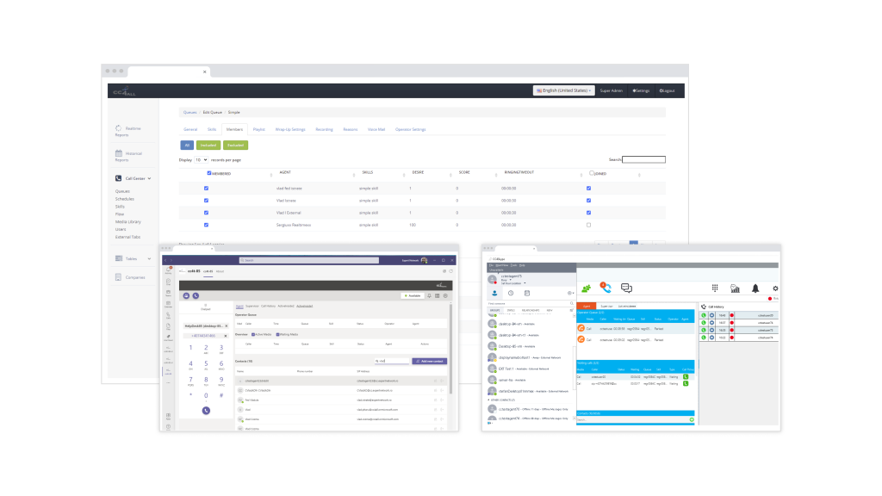
Task: Click the bell icon next to Available status
Action: pyautogui.click(x=429, y=296)
